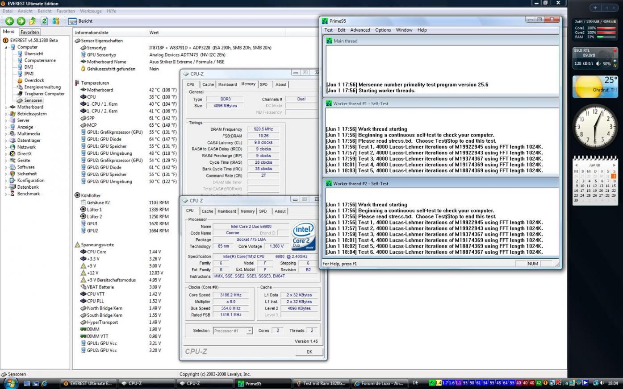The height and width of the screenshot is (389, 623).
Task: Click the green Back arrow in EVEREST toolbar
Action: [9, 21]
